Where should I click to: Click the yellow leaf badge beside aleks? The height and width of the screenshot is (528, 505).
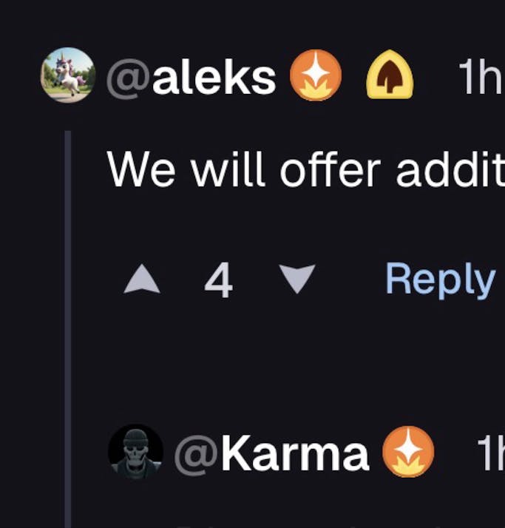[x=390, y=76]
